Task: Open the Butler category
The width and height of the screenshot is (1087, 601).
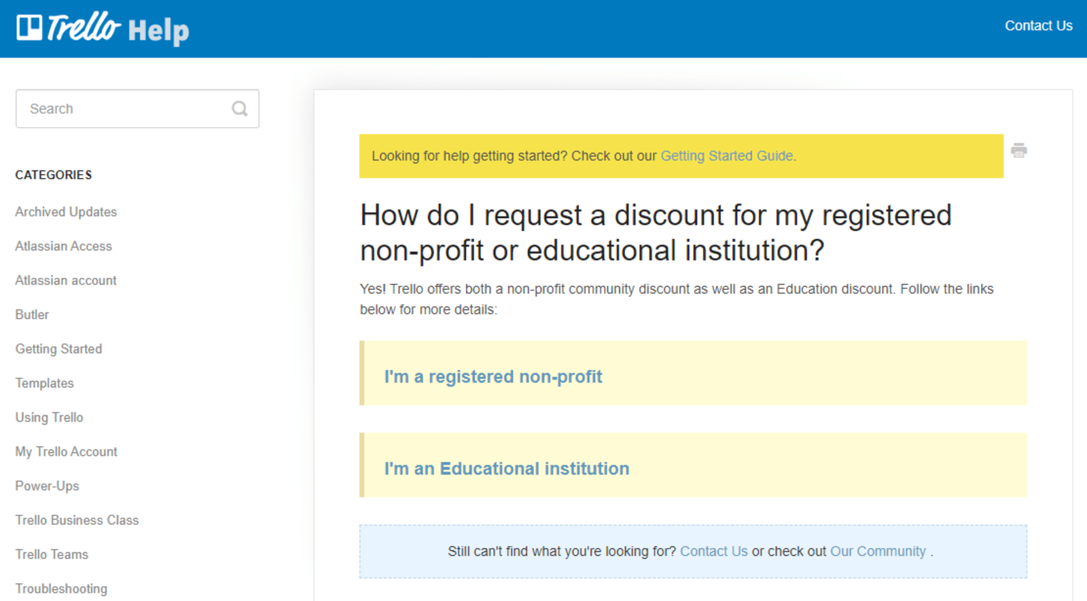Action: [x=31, y=314]
